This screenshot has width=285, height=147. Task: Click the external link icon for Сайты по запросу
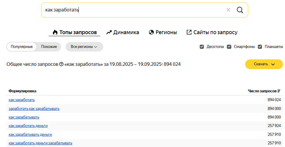pyautogui.click(x=189, y=32)
